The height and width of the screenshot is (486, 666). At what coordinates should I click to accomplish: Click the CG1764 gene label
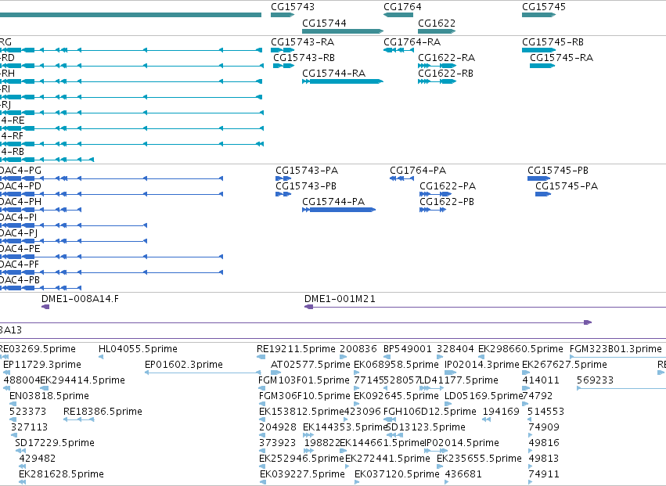pyautogui.click(x=402, y=7)
